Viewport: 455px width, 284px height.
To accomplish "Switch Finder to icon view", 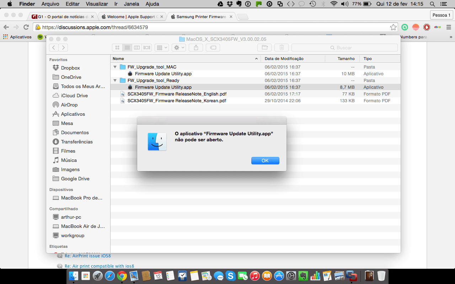I will click(117, 48).
